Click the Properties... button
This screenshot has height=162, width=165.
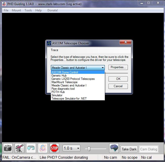(118, 67)
